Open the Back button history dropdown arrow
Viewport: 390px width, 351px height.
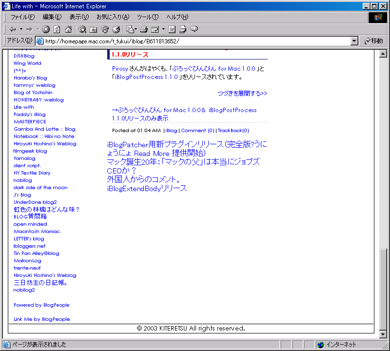coord(21,29)
